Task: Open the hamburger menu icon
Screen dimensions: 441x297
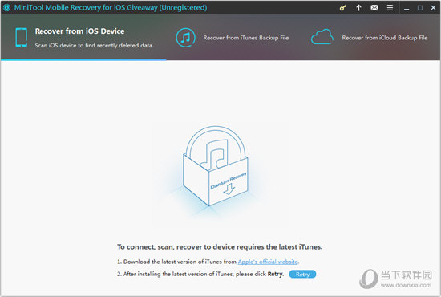Action: point(390,8)
